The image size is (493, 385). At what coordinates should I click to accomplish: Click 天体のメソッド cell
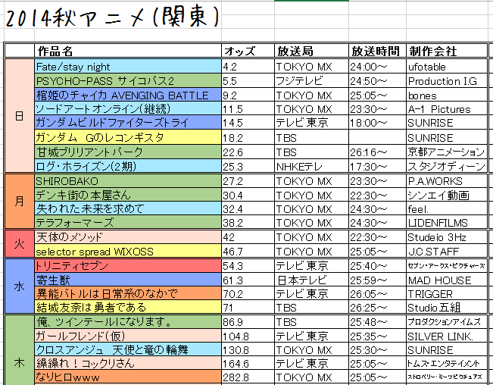pos(128,237)
